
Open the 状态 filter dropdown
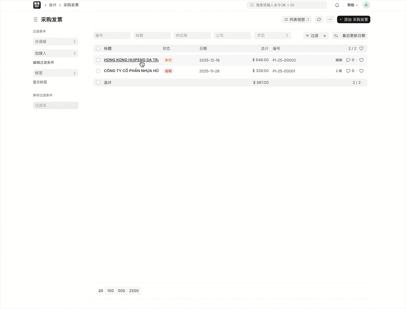pyautogui.click(x=272, y=35)
